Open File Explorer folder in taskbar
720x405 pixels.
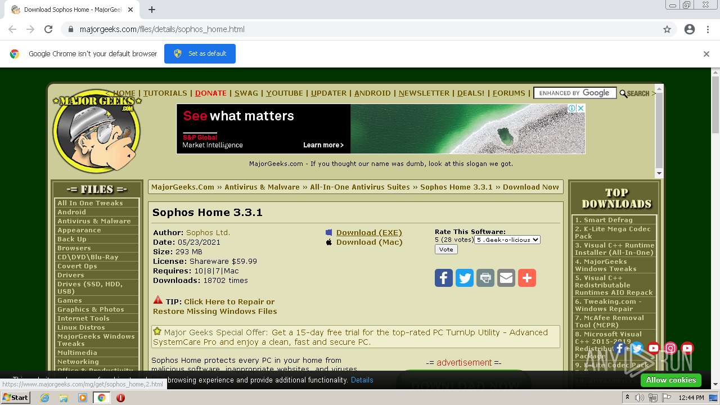tap(64, 398)
